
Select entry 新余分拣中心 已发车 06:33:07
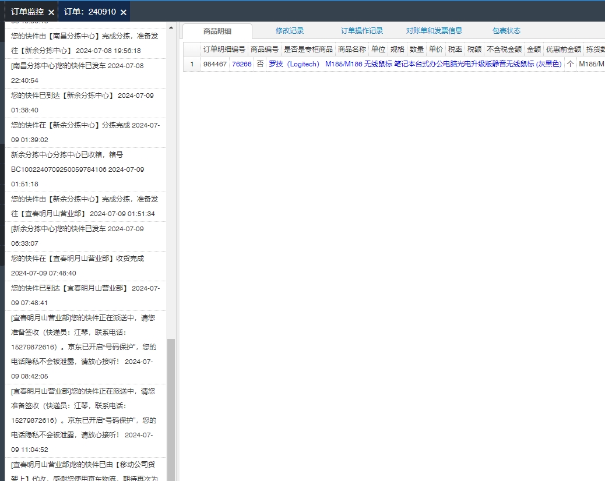pos(86,236)
